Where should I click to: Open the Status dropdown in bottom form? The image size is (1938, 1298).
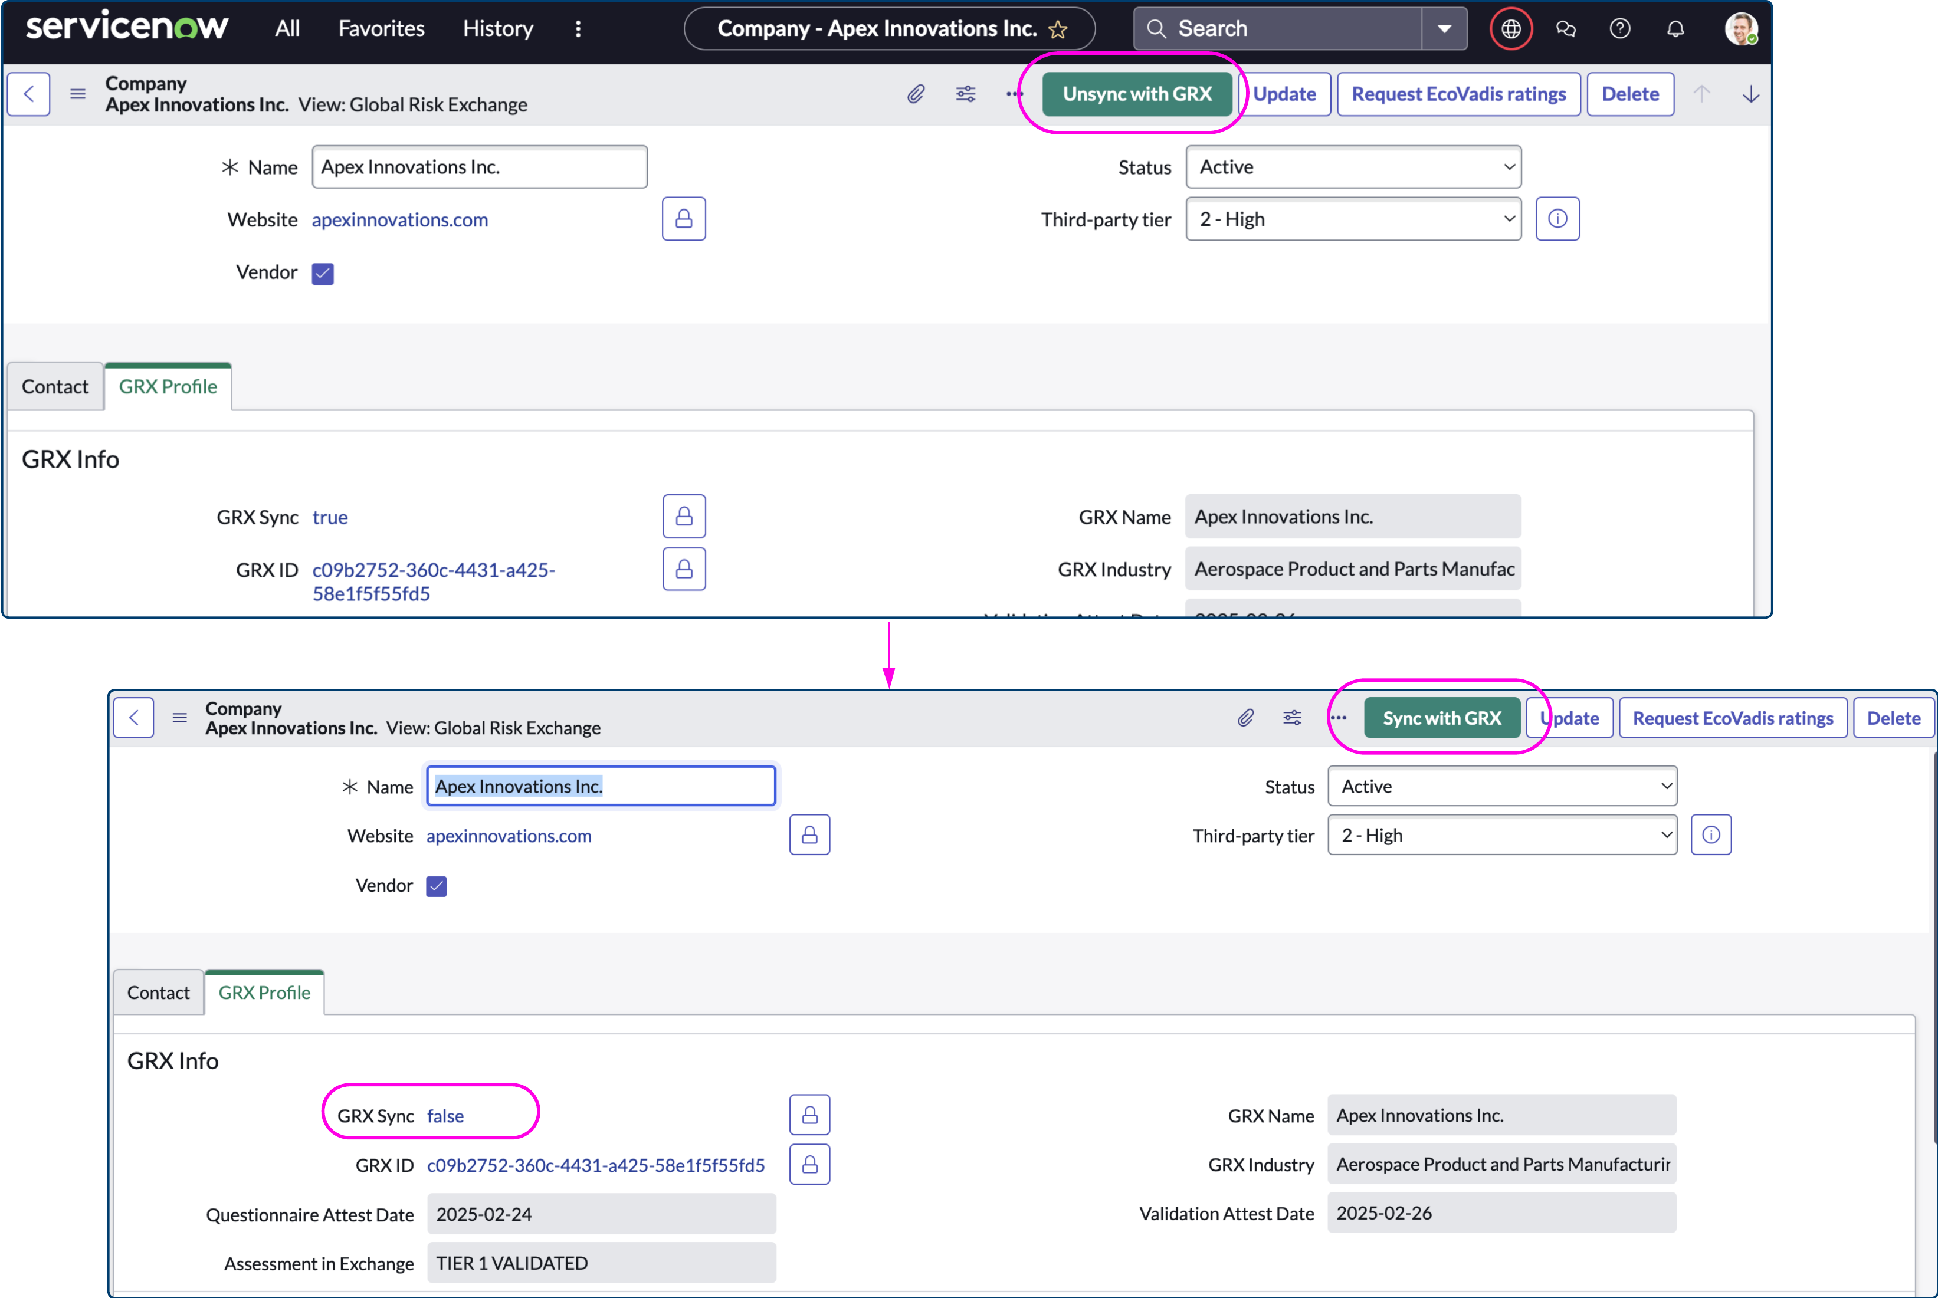click(1503, 786)
